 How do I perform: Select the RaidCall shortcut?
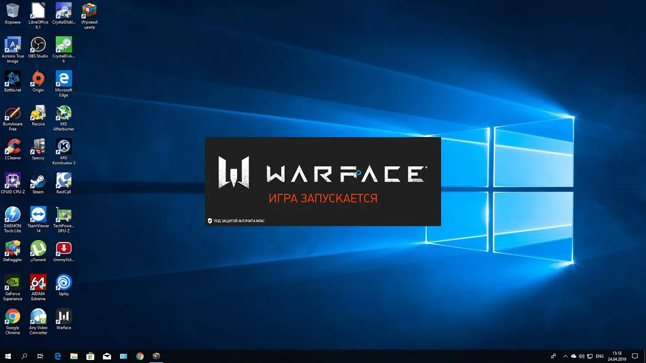point(64,183)
